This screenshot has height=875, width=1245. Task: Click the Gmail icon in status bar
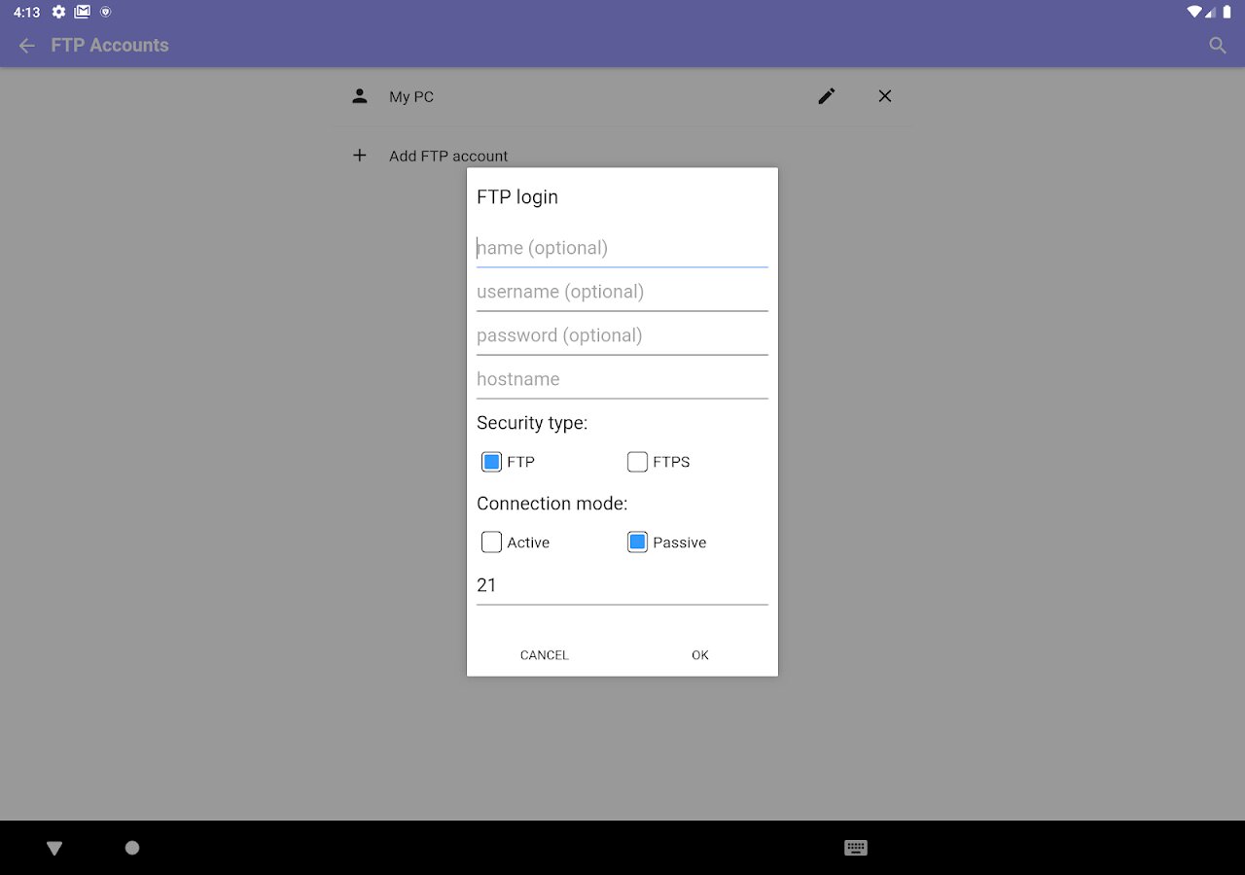click(x=83, y=12)
